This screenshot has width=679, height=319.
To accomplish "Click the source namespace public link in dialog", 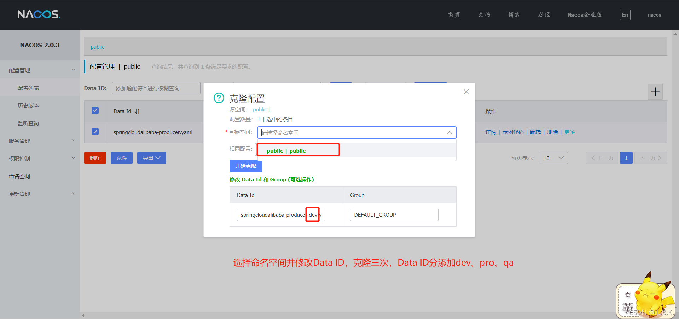I will 260,110.
